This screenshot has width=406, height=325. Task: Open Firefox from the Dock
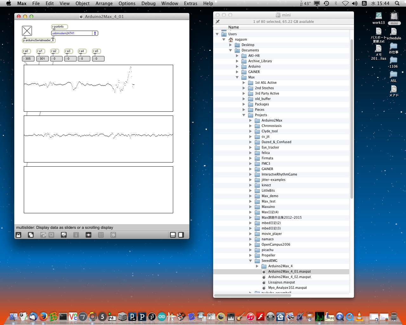click(x=43, y=316)
